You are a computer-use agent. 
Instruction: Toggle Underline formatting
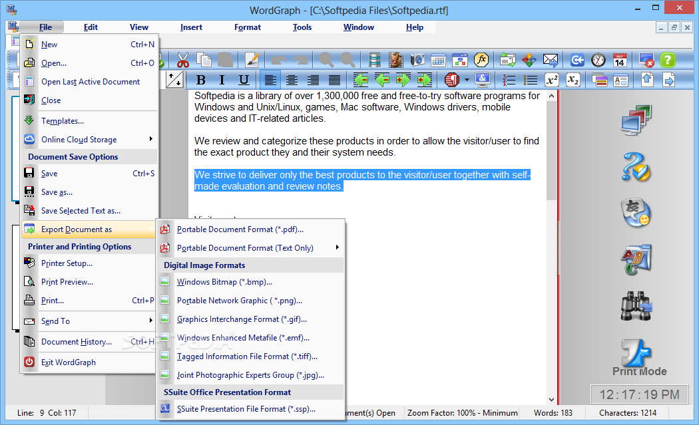point(244,80)
